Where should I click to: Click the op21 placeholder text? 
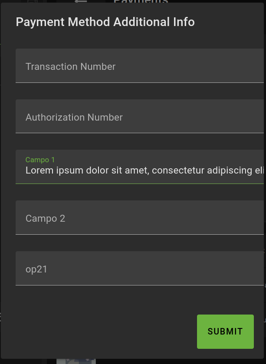[x=36, y=269]
